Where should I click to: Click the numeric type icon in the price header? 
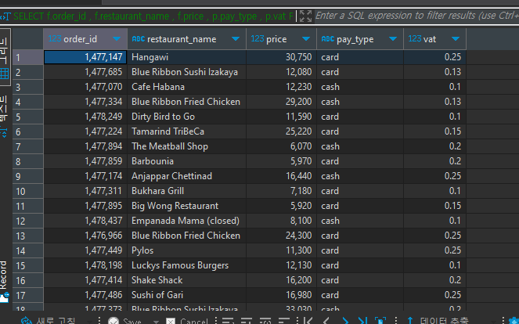pos(258,38)
